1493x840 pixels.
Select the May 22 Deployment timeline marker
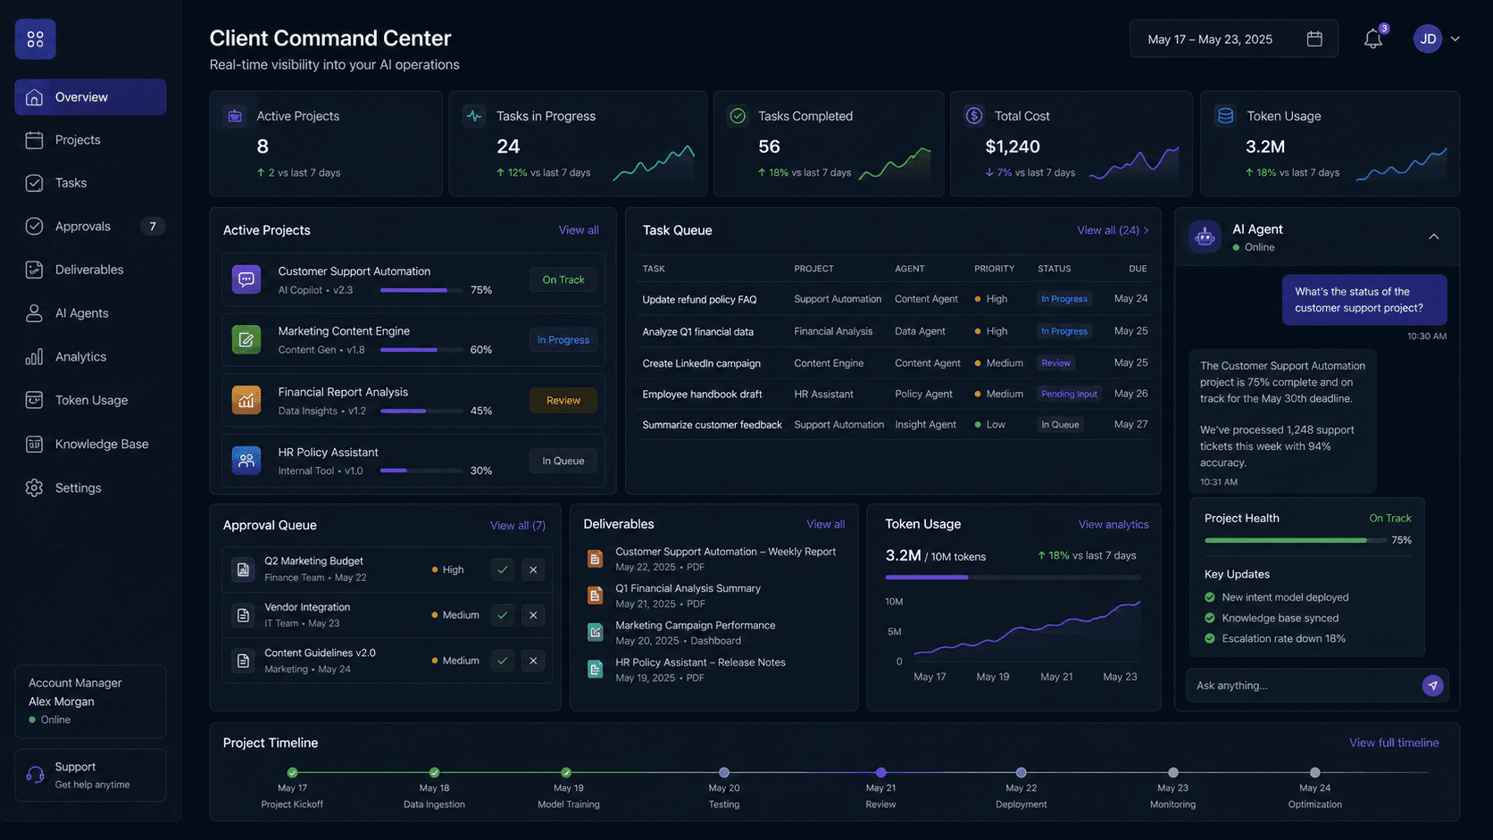click(1021, 772)
